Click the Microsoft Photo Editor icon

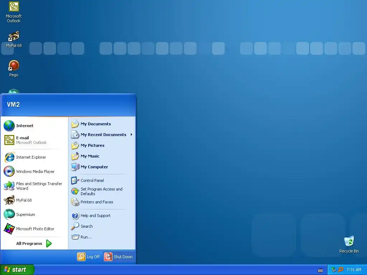coord(9,229)
